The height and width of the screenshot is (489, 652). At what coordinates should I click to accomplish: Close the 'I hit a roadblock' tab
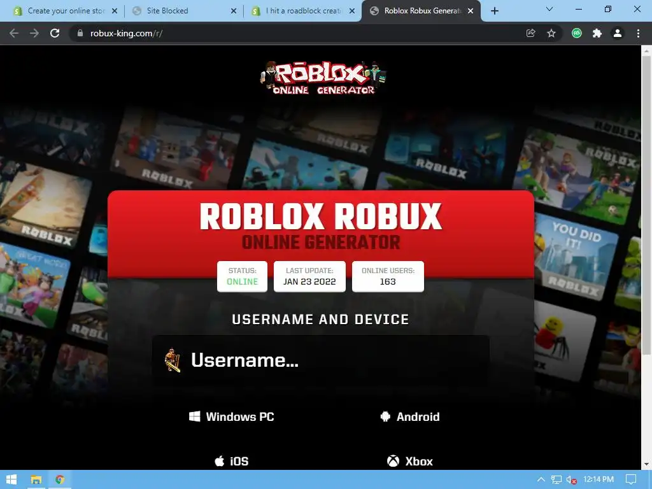pos(352,11)
